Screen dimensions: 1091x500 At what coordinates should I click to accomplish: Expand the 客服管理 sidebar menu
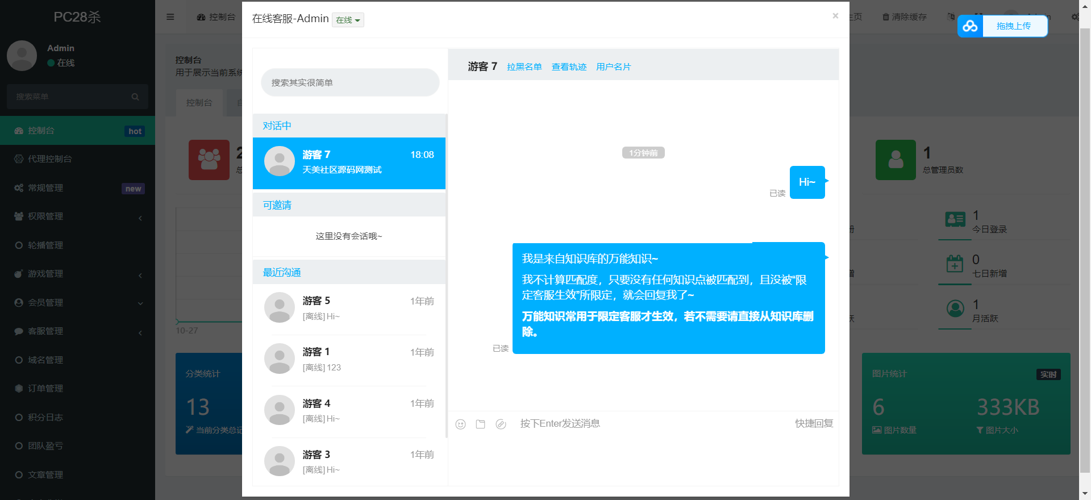[x=77, y=331]
